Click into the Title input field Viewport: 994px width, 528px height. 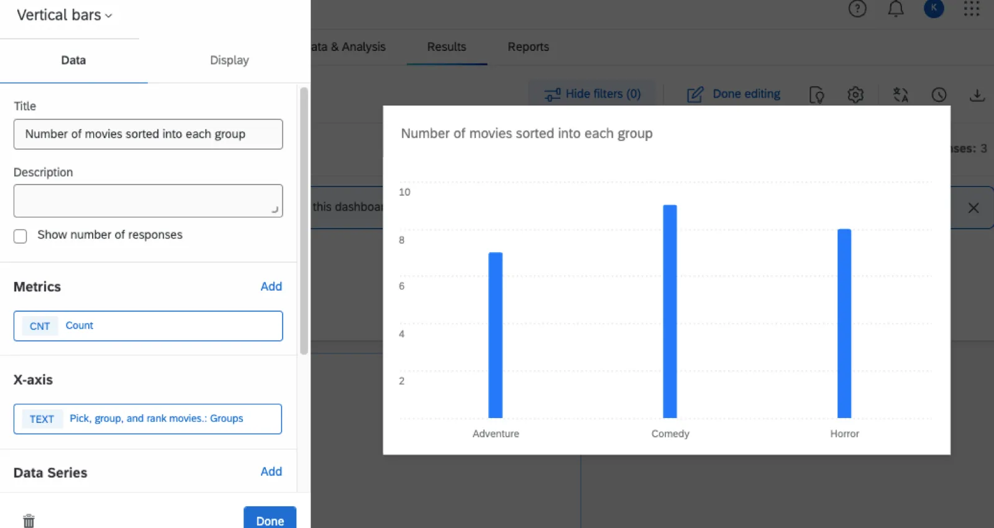click(x=148, y=134)
